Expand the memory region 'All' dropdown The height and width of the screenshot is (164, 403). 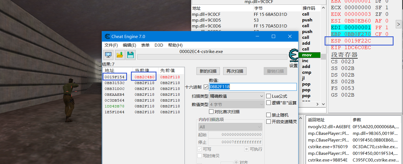(230, 127)
